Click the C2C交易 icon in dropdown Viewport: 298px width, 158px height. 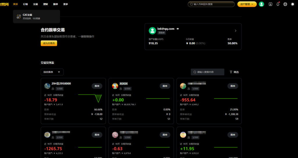click(19, 17)
